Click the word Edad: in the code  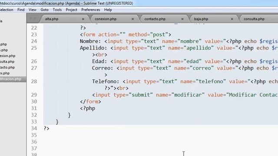point(99,62)
